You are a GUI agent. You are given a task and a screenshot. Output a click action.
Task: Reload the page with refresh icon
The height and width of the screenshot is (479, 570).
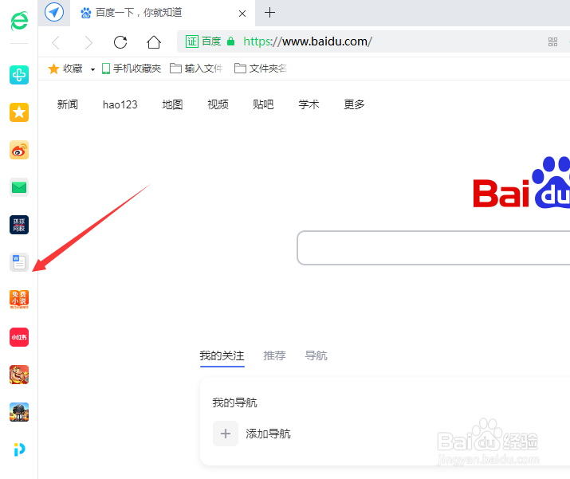[120, 42]
